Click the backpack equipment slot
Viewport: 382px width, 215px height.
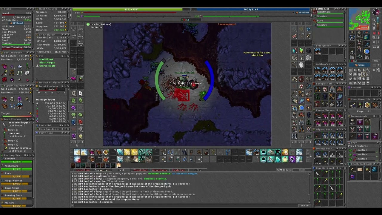(367, 37)
